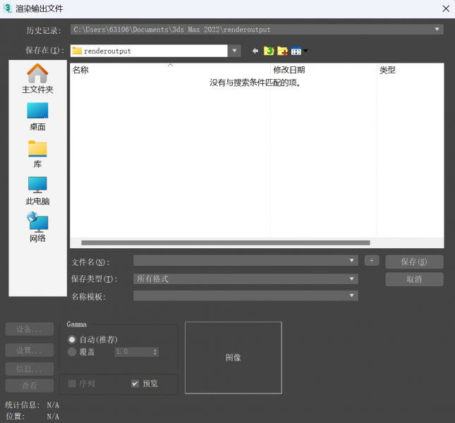Sort by 名称 column header

(170, 70)
